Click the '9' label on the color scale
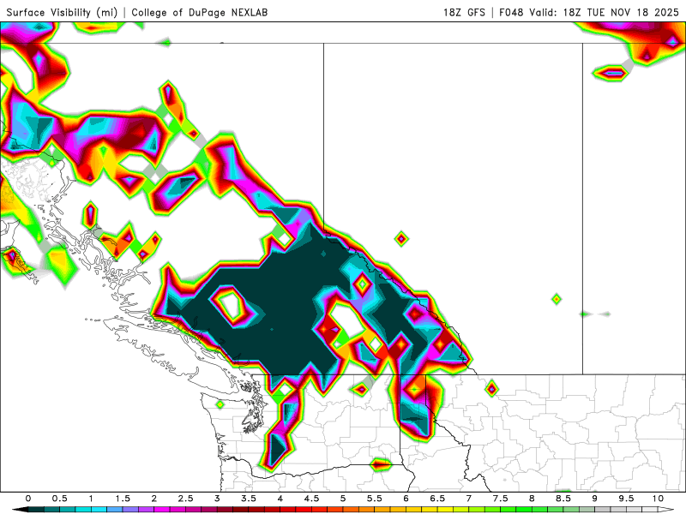The height and width of the screenshot is (514, 686). (595, 499)
